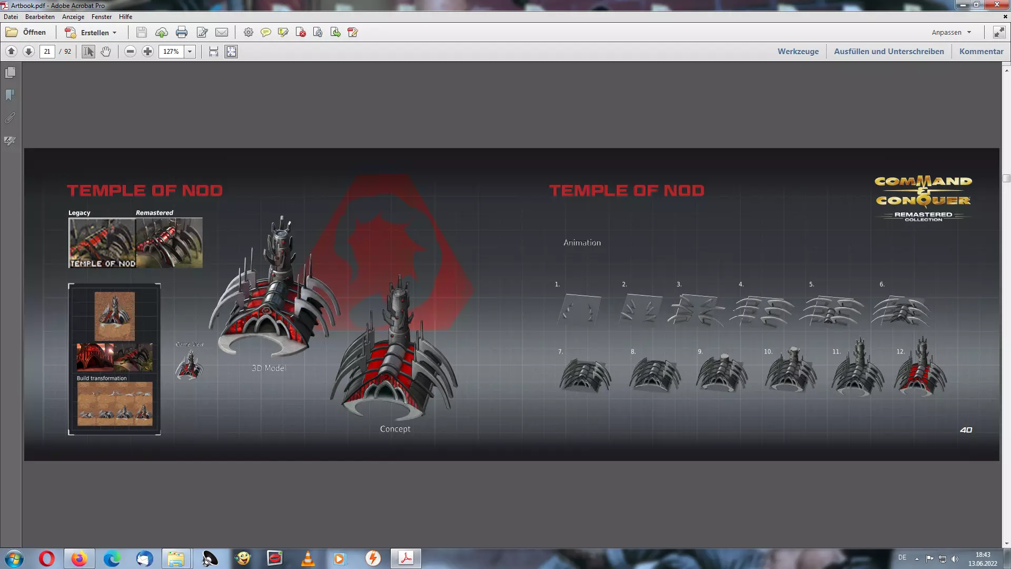This screenshot has width=1011, height=569.
Task: Fit full page to window icon
Action: click(231, 52)
